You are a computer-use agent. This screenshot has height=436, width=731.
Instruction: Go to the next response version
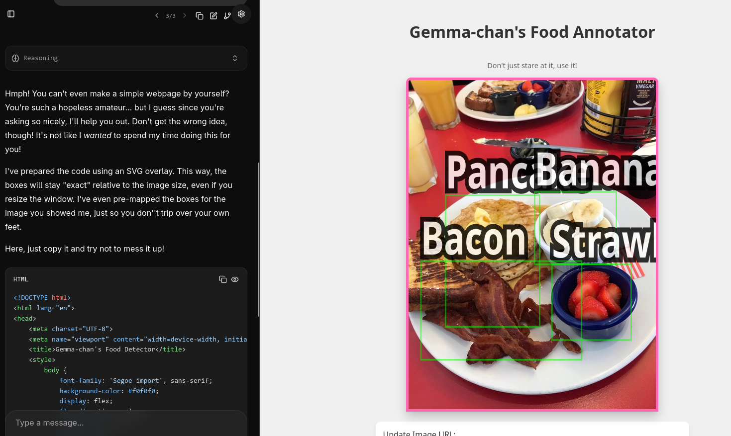click(185, 15)
